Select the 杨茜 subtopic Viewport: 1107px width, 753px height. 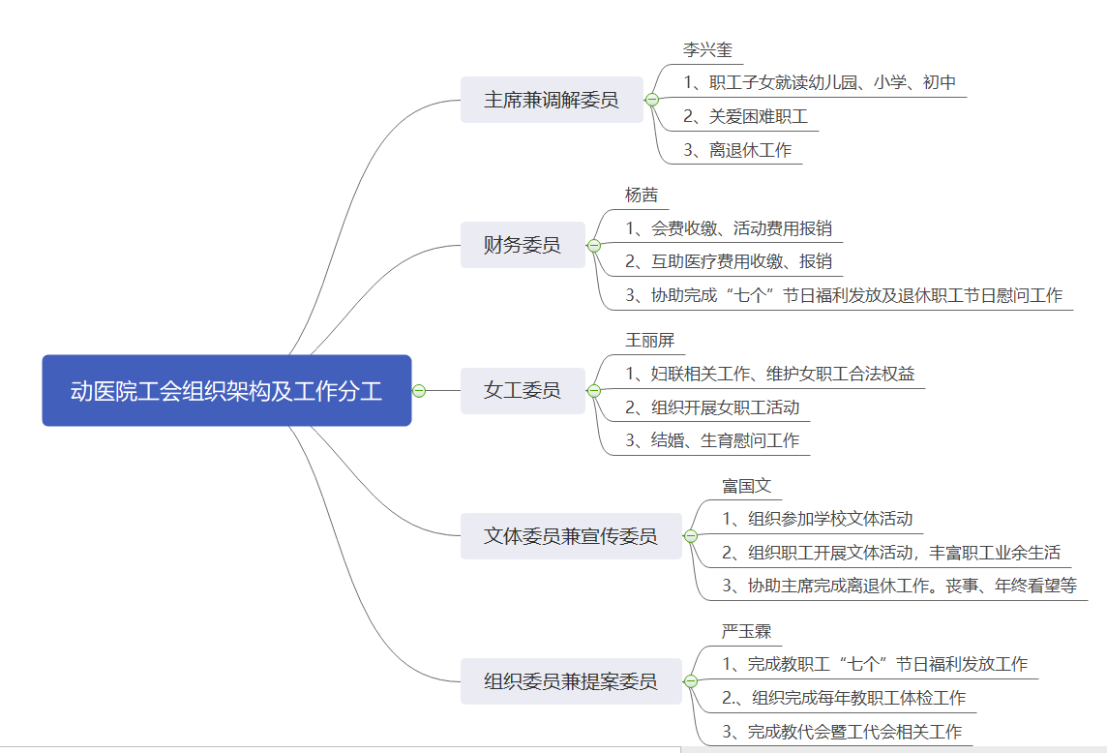(x=642, y=196)
